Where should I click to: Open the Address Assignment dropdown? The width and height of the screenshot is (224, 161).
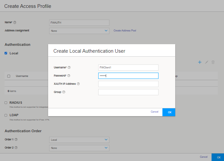(x=79, y=31)
